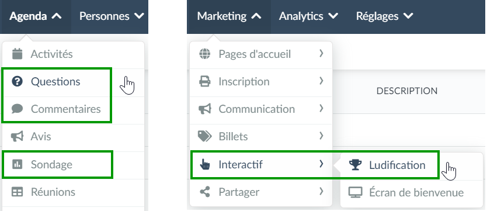The image size is (487, 211).
Task: Open the Analytics dropdown menu
Action: point(308,16)
